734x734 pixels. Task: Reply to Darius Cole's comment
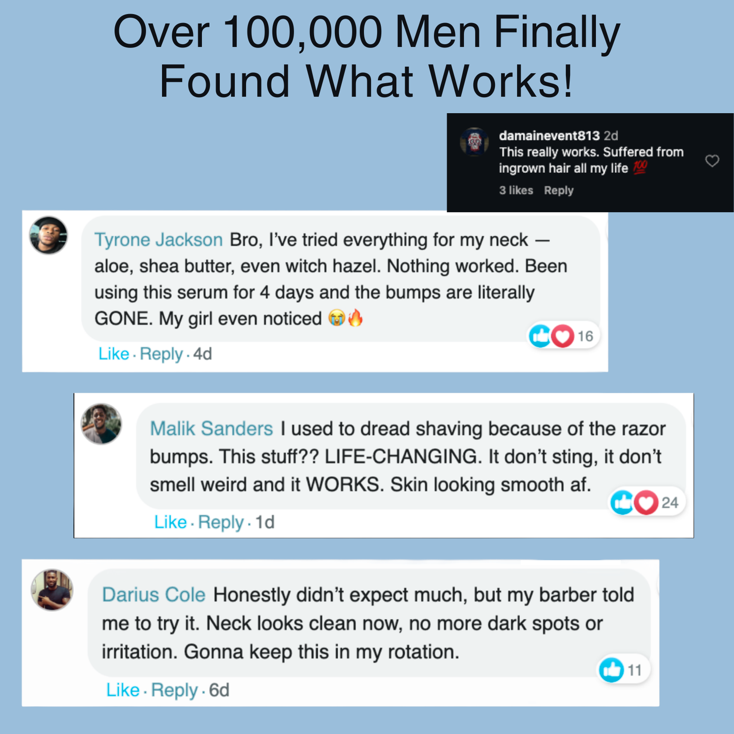click(174, 690)
